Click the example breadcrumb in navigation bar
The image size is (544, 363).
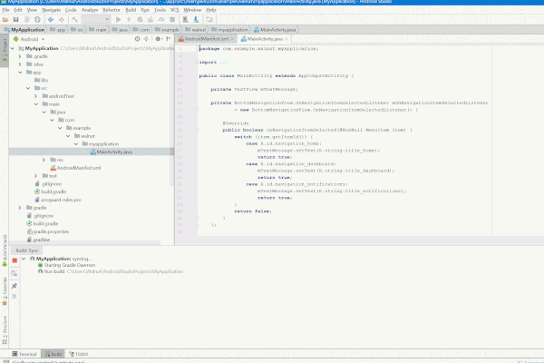[x=167, y=30]
